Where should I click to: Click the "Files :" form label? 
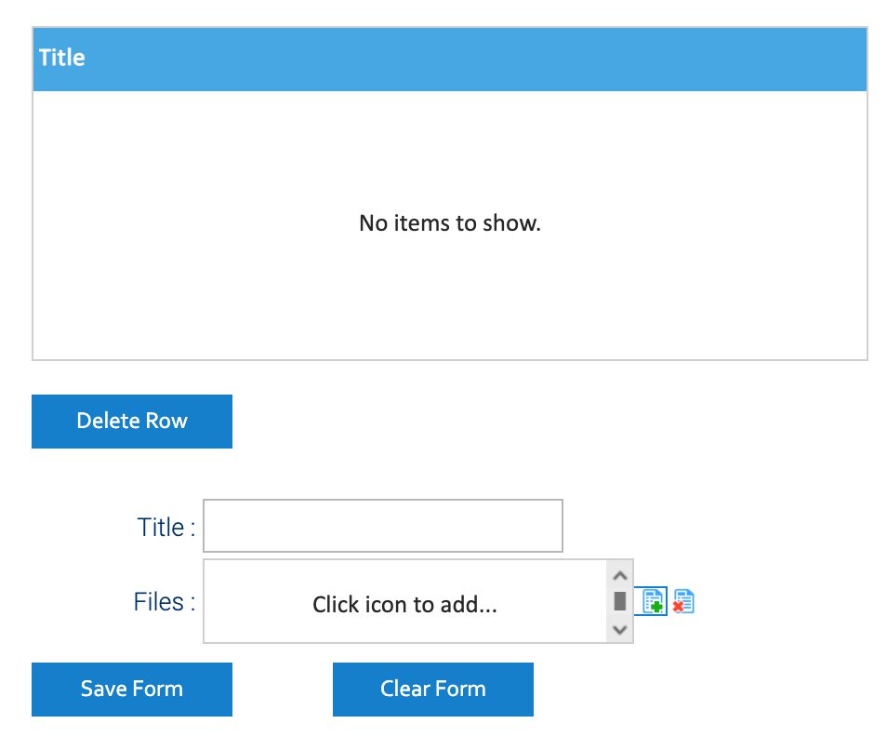[x=164, y=602]
